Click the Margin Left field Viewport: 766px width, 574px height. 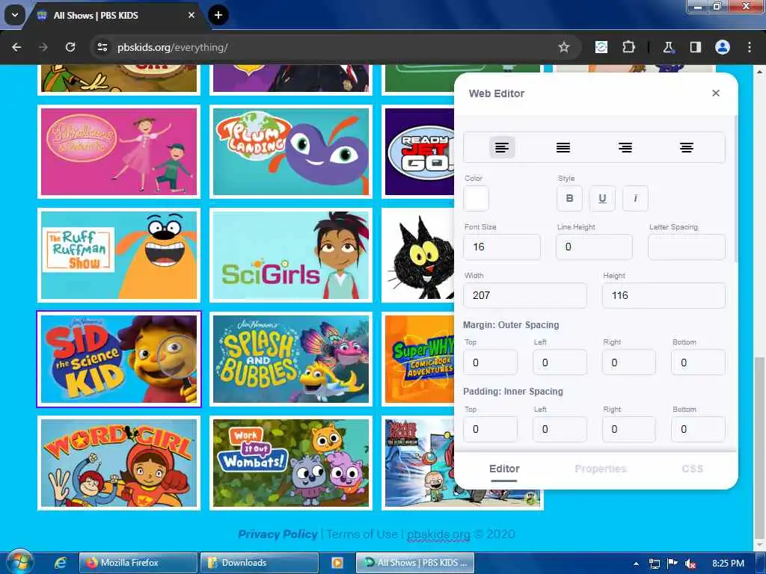click(x=560, y=362)
